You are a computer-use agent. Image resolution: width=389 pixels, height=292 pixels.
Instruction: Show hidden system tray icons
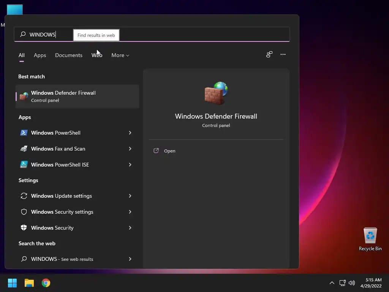tap(332, 283)
